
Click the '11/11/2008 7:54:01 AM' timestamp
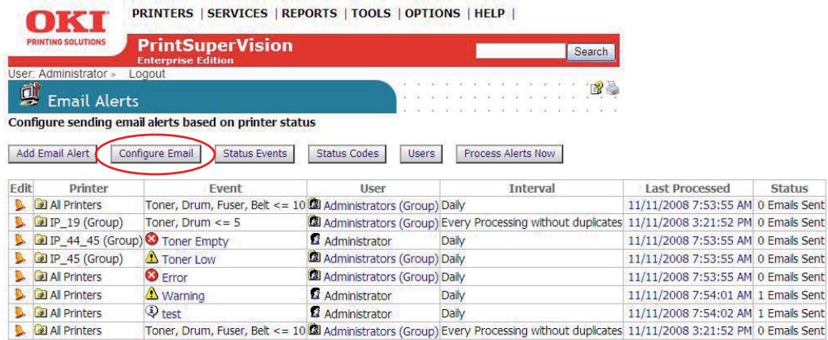pos(689,295)
